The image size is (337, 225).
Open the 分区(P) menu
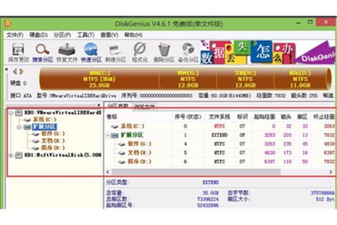coord(62,35)
